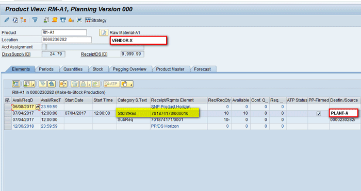Open dropdown arrow next to grid layout icon
This screenshot has width=361, height=191.
click(x=34, y=84)
